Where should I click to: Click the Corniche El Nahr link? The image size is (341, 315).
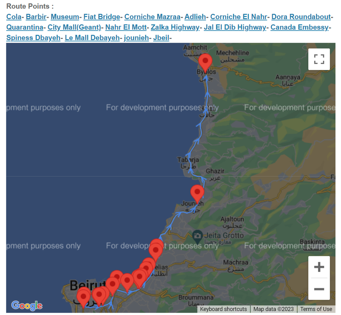point(239,17)
